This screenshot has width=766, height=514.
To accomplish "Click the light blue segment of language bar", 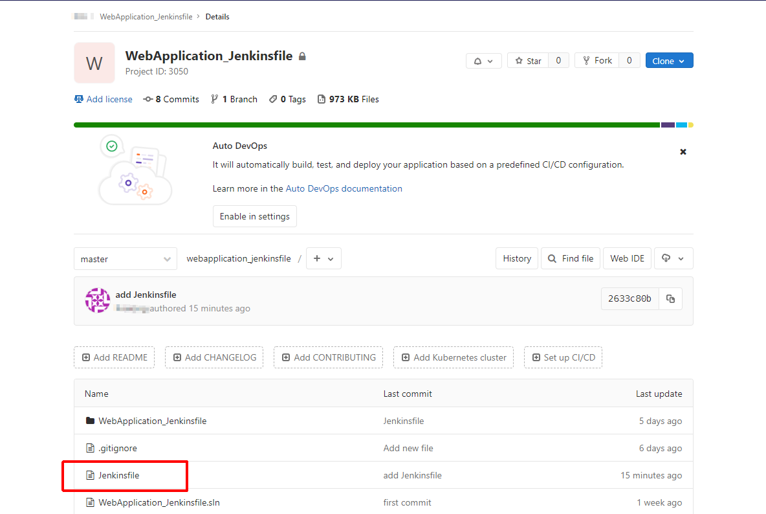I will click(x=681, y=125).
